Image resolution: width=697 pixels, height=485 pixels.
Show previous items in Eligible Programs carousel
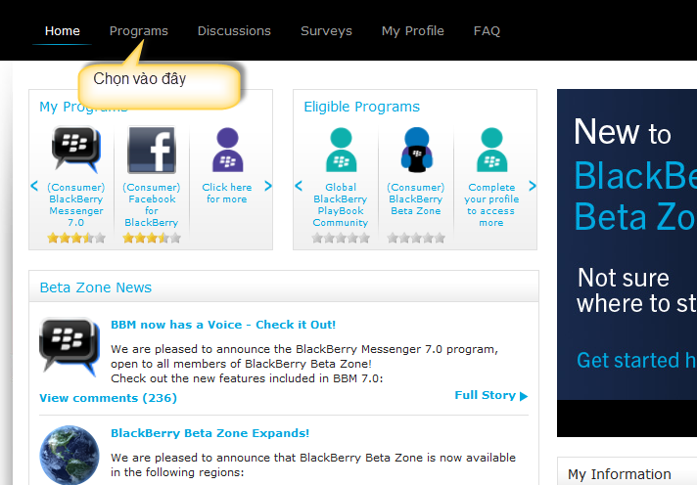299,186
